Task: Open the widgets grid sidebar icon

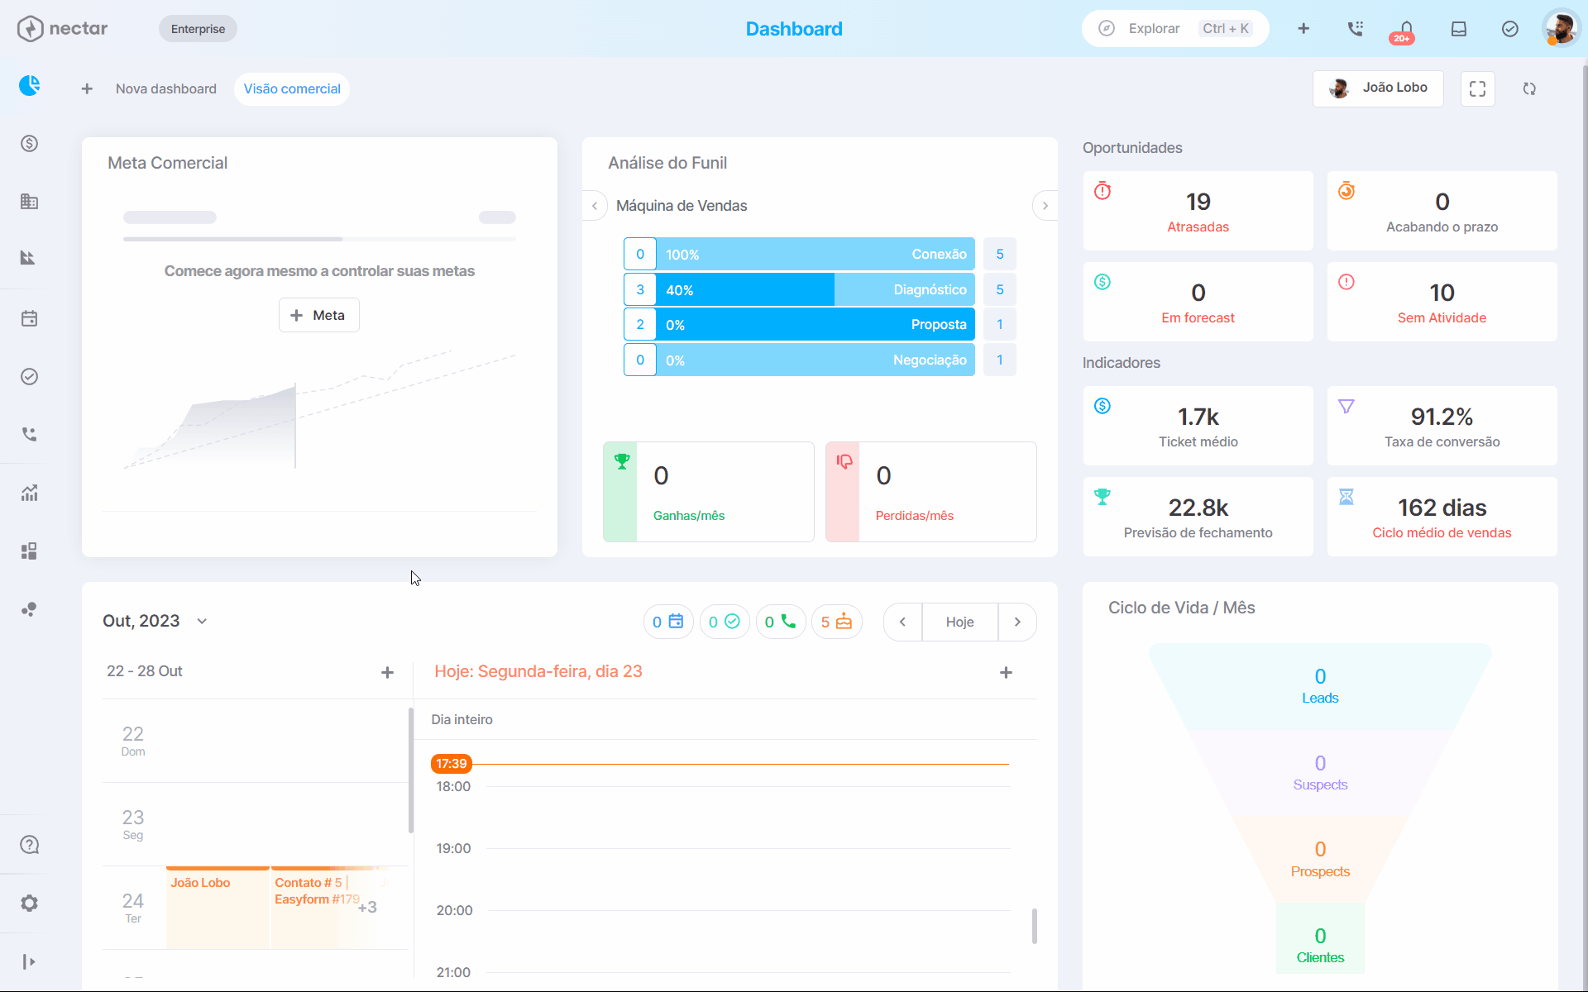Action: click(x=30, y=551)
